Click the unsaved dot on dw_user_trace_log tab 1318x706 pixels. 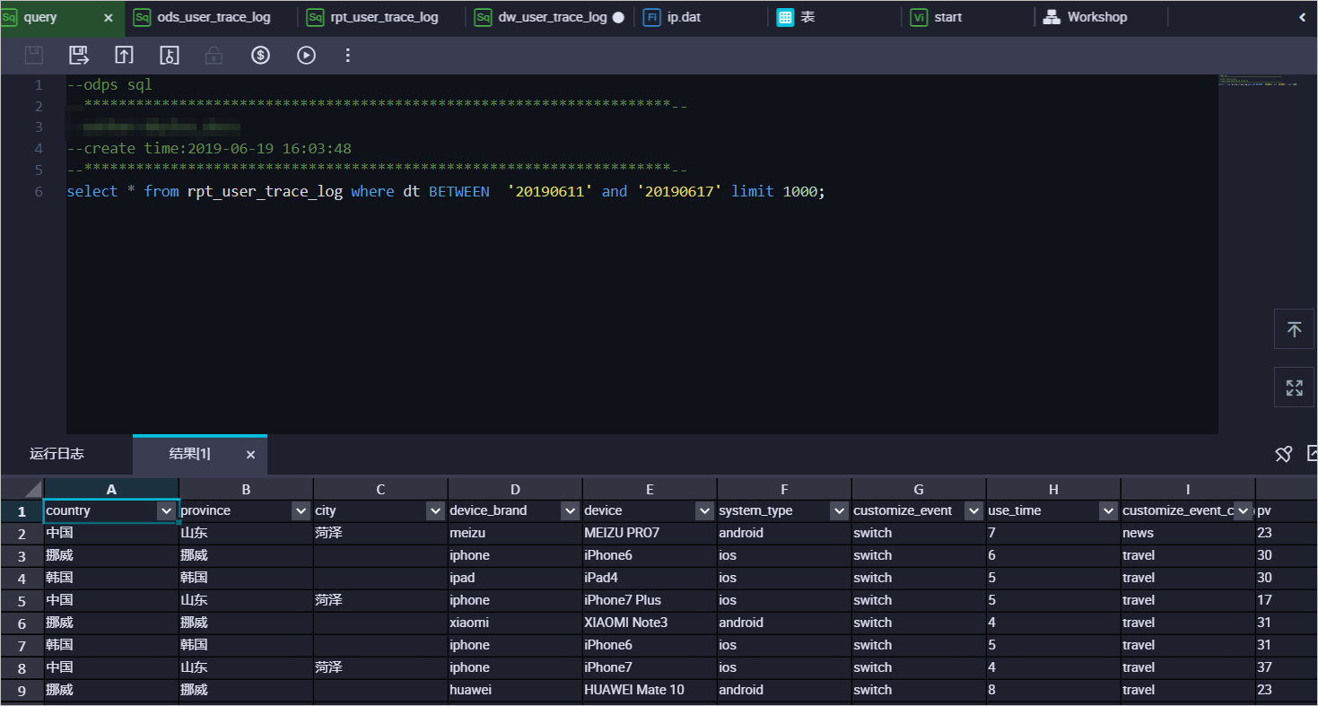pyautogui.click(x=618, y=17)
